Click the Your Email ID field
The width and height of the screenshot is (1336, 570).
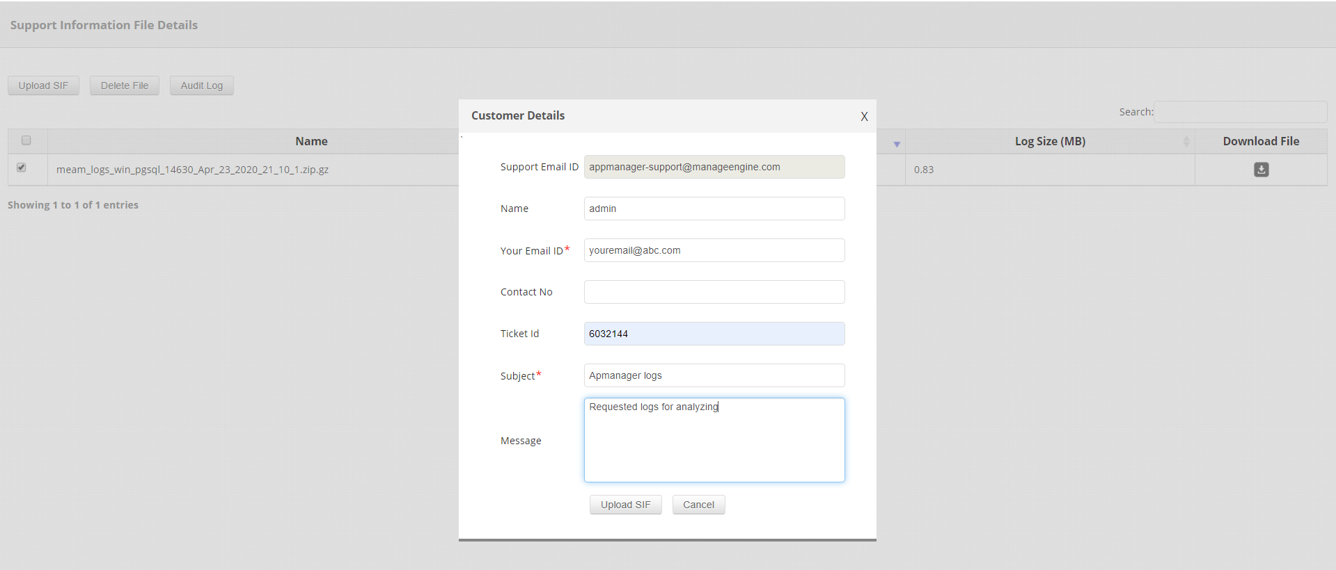(x=714, y=250)
